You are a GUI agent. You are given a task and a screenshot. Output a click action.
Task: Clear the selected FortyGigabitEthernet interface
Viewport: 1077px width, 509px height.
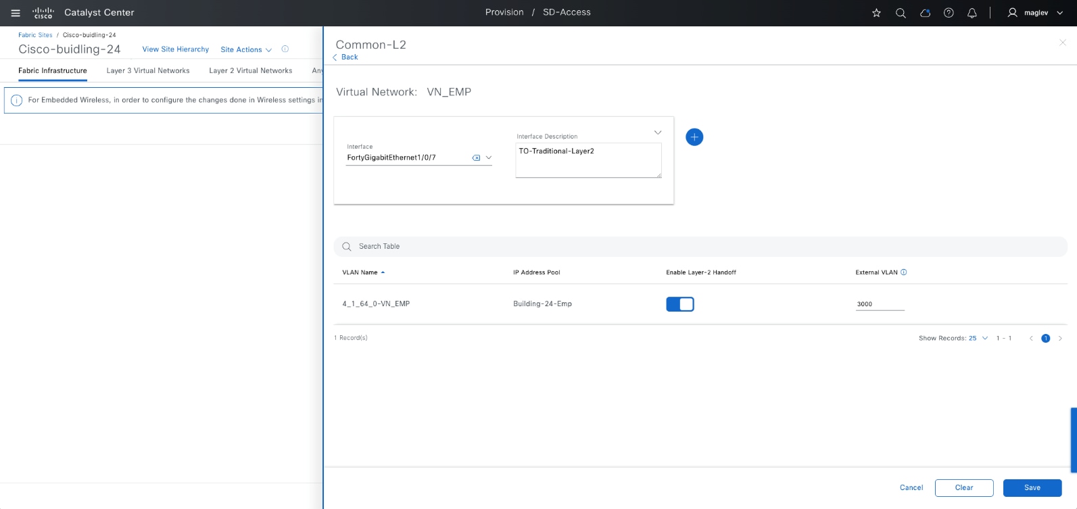tap(476, 158)
